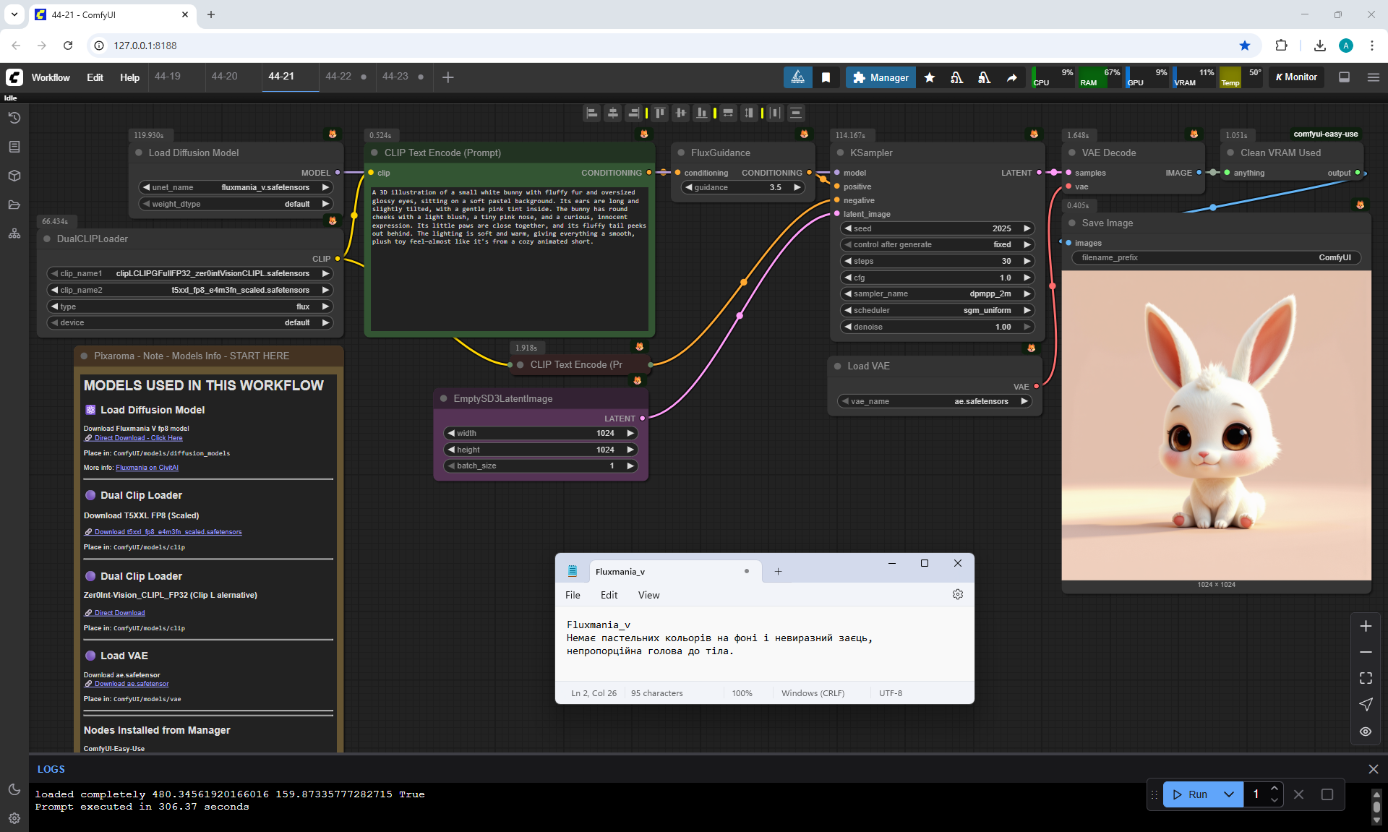This screenshot has height=832, width=1388.
Task: Open the sampler_name dpmpp_2m combo
Action: pyautogui.click(x=938, y=293)
